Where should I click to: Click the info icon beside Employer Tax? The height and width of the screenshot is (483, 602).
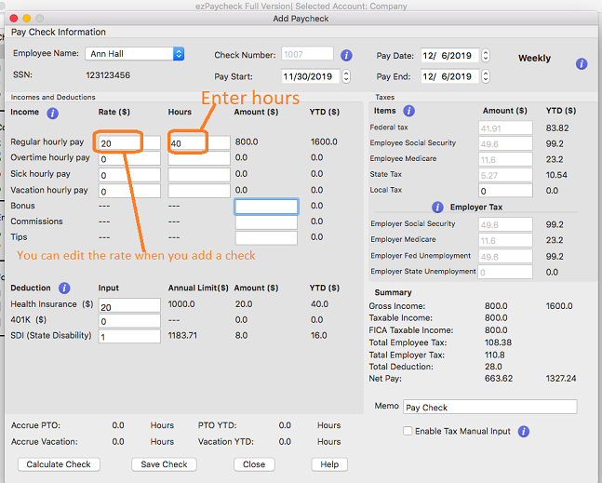(437, 207)
